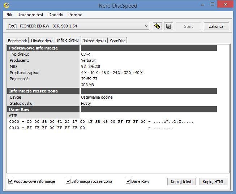This screenshot has width=236, height=194.
Task: Open the PIONEER BD-RW drive dropdown
Action: tap(77, 26)
